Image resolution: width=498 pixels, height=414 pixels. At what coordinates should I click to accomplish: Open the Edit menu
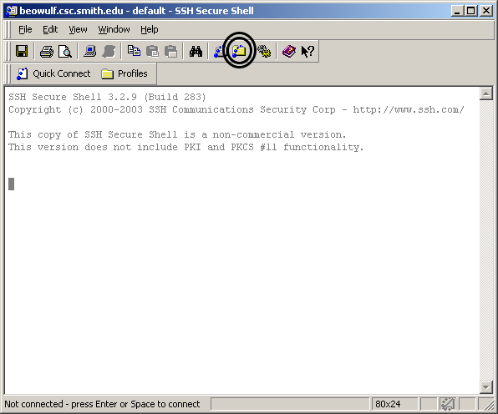[x=50, y=29]
